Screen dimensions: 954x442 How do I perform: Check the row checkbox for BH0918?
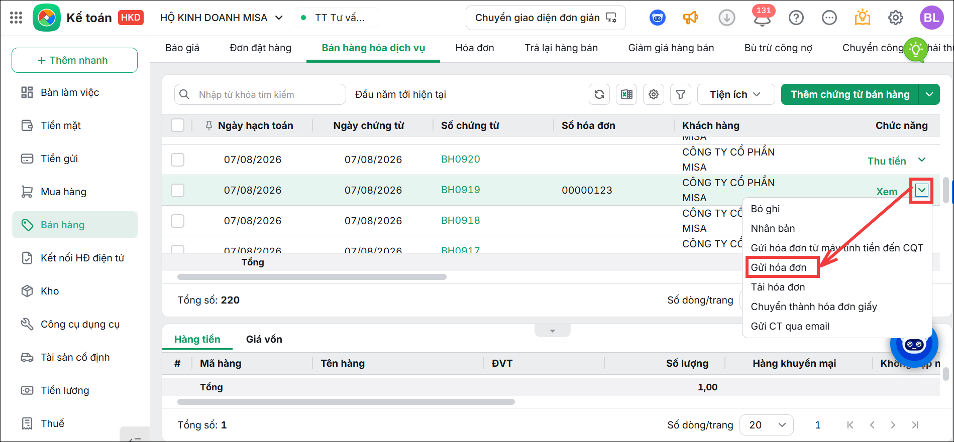(177, 221)
